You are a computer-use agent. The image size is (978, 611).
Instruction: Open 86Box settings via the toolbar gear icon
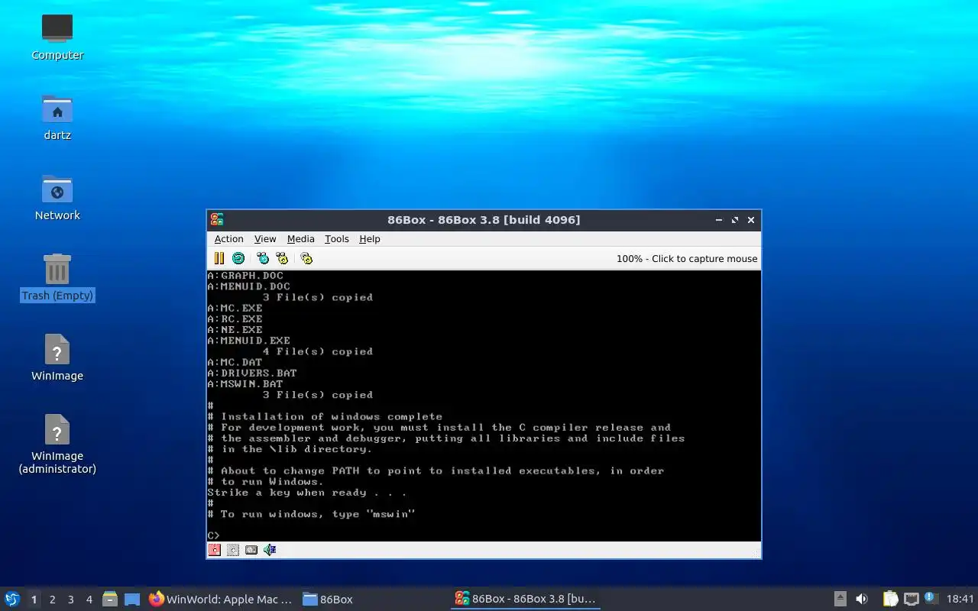pyautogui.click(x=306, y=258)
